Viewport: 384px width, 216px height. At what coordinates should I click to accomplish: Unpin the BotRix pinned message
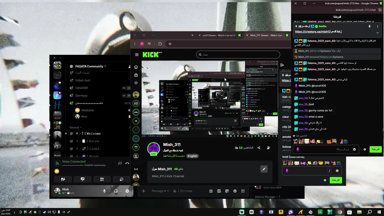370,26
